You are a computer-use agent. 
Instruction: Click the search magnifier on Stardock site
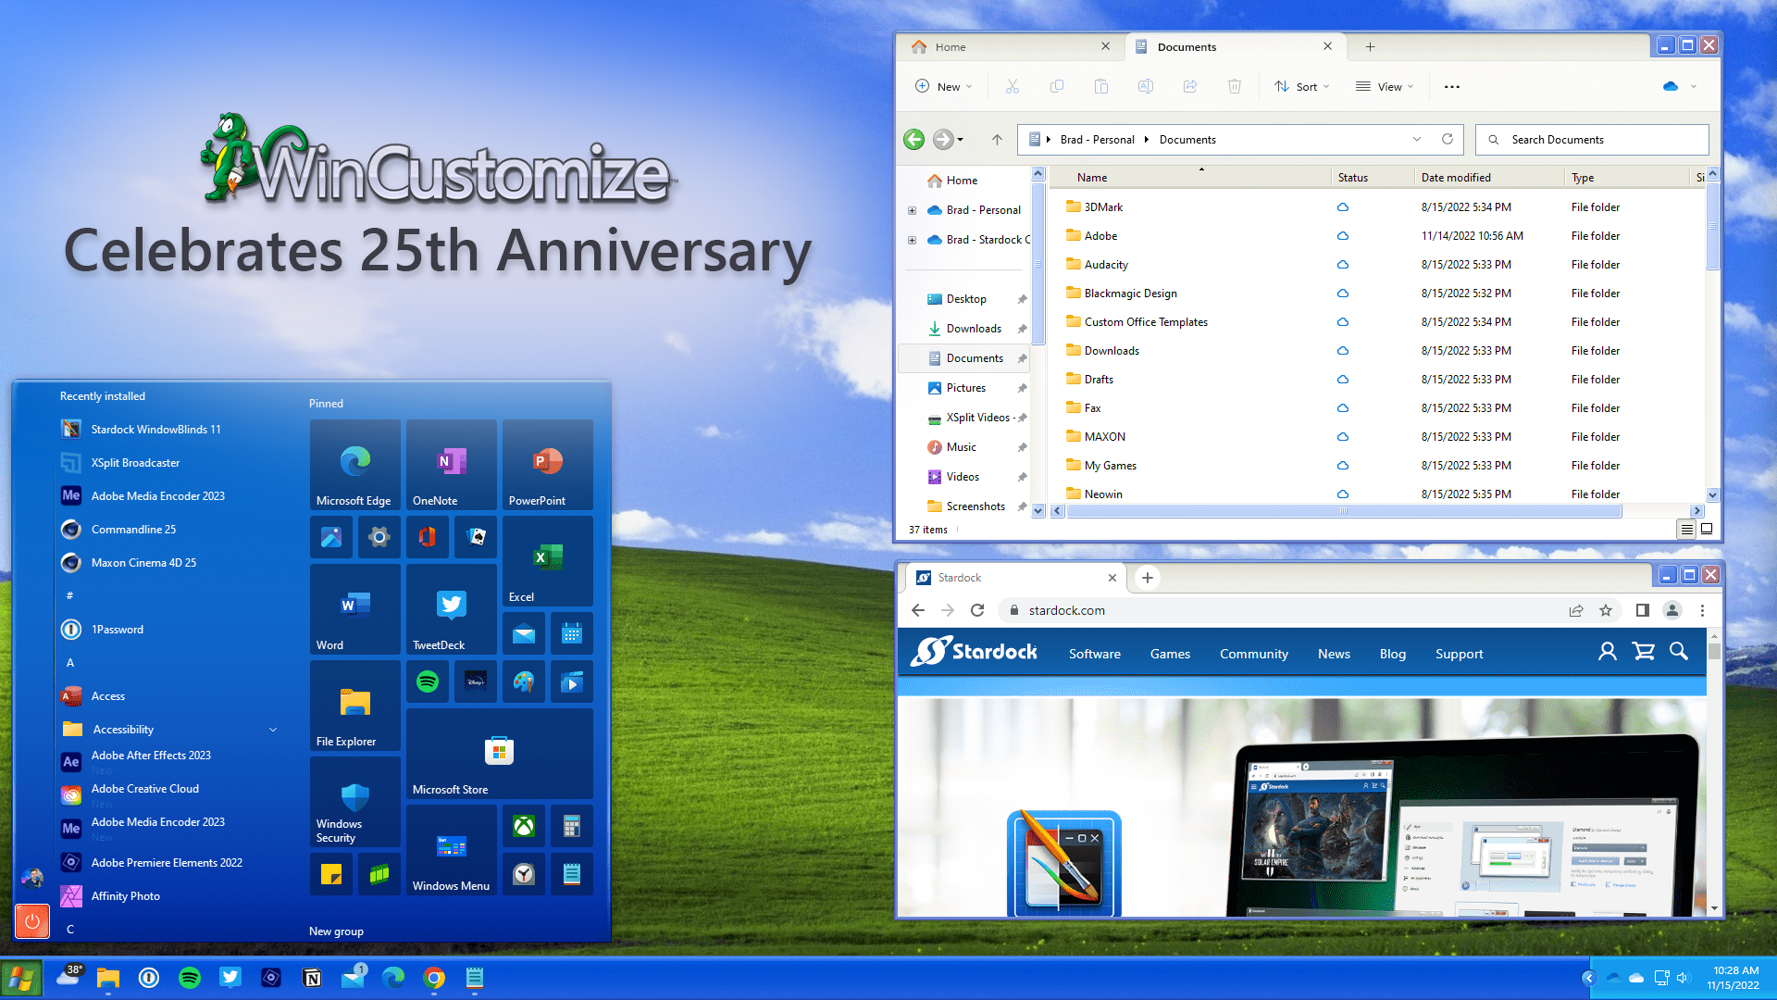click(1678, 652)
